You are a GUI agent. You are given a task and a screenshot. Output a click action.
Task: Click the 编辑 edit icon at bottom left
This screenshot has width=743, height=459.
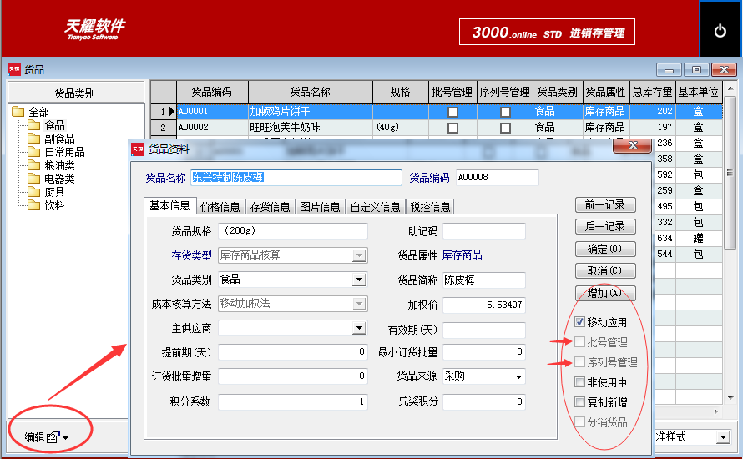pyautogui.click(x=53, y=437)
